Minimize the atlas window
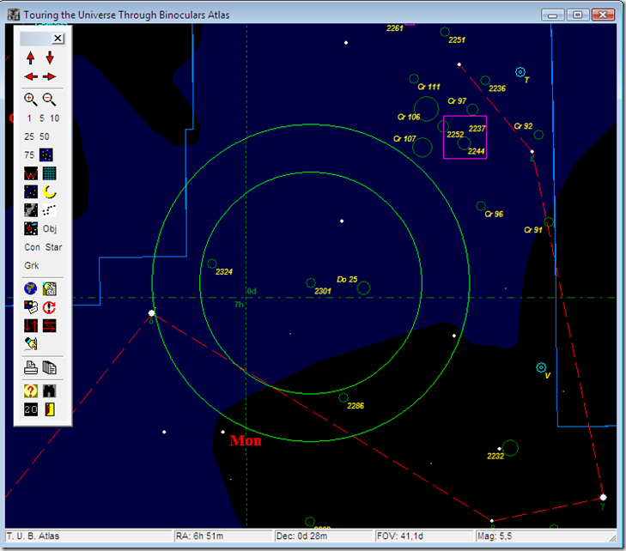The width and height of the screenshot is (626, 551). [553, 15]
